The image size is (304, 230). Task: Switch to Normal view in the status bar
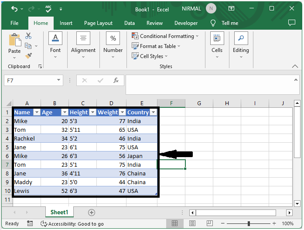[174, 223]
